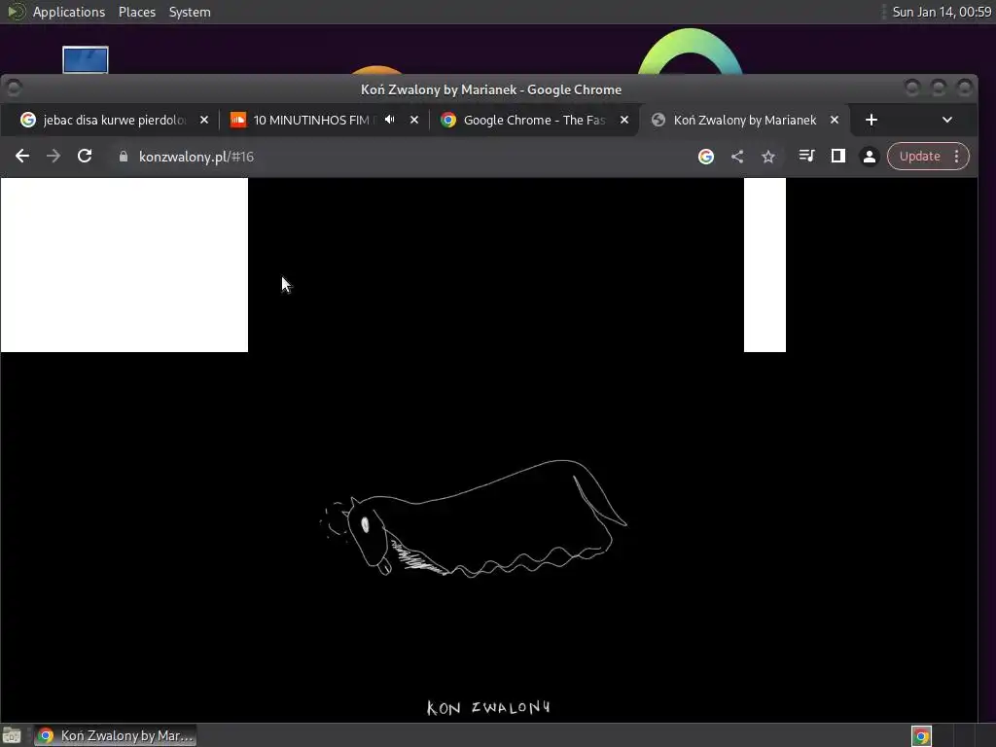Image resolution: width=996 pixels, height=747 pixels.
Task: Close the 10 MINUTINHOS FIM tab
Action: point(414,120)
